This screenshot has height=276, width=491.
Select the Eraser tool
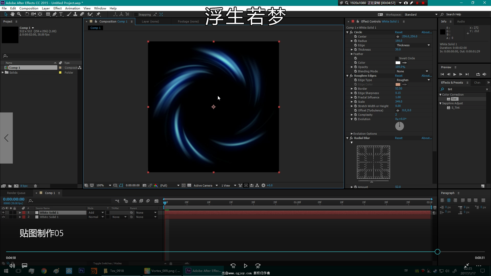point(82,14)
